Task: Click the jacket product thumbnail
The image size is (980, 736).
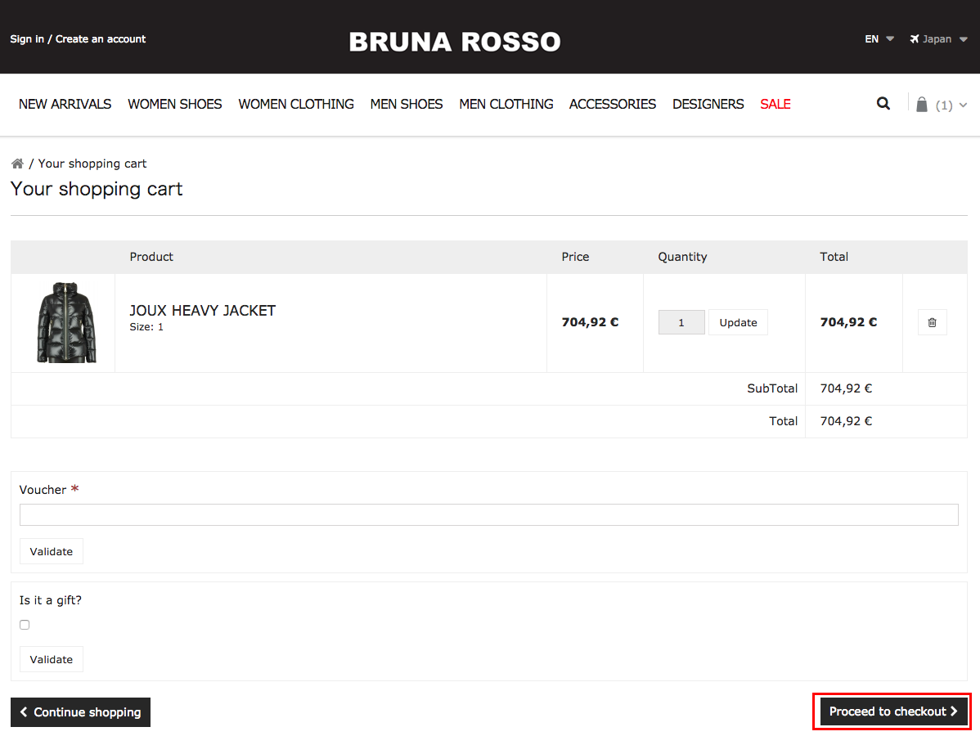Action: coord(67,322)
